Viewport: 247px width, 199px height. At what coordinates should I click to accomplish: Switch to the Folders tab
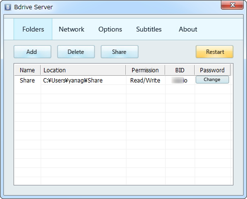pyautogui.click(x=33, y=29)
